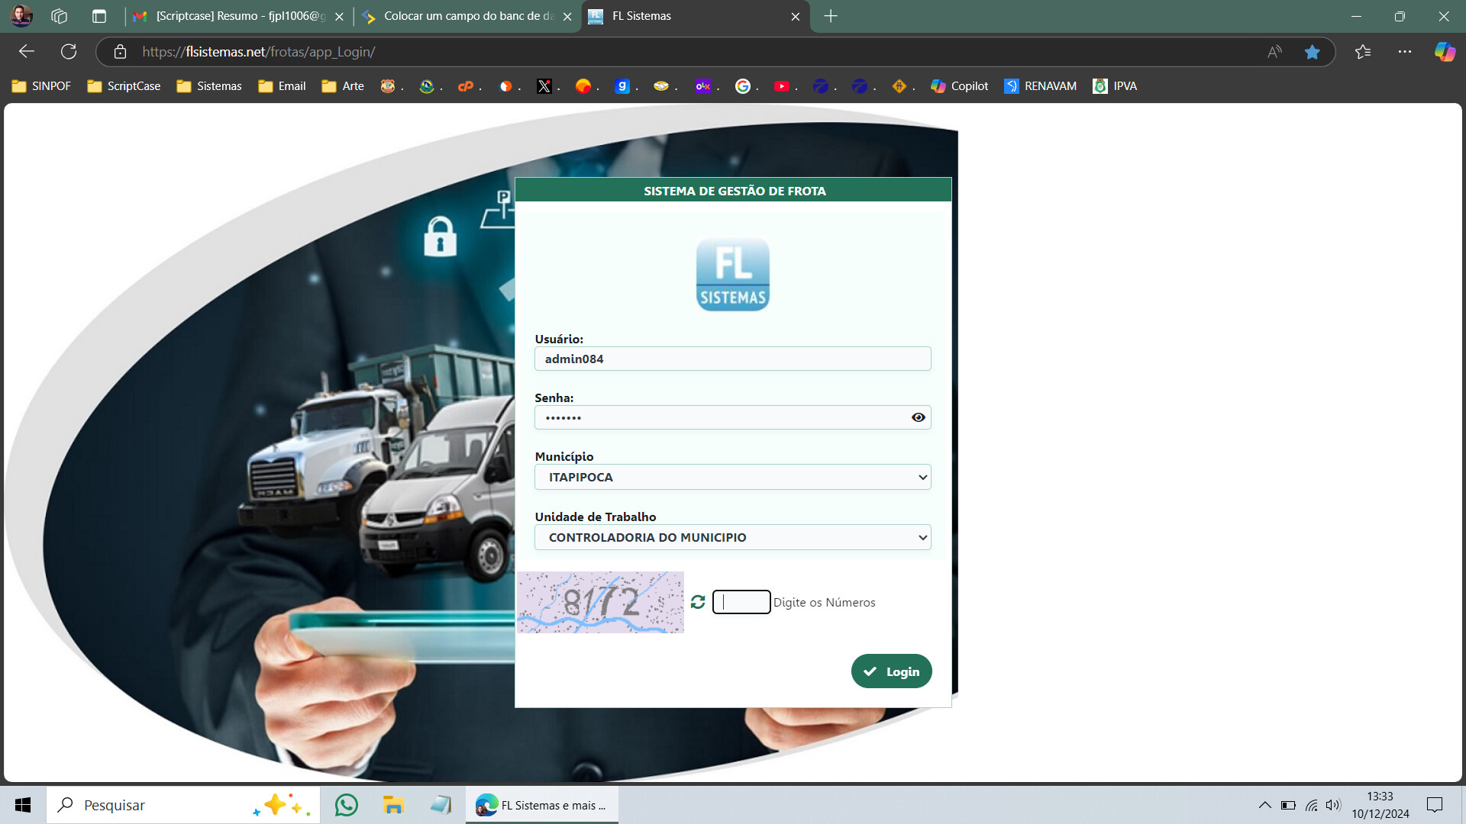Open the Copilot bookmark
Screen dimensions: 1466x824
click(x=959, y=86)
